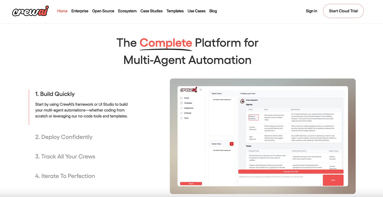Click the GOAL column header in Agents table

266,109
